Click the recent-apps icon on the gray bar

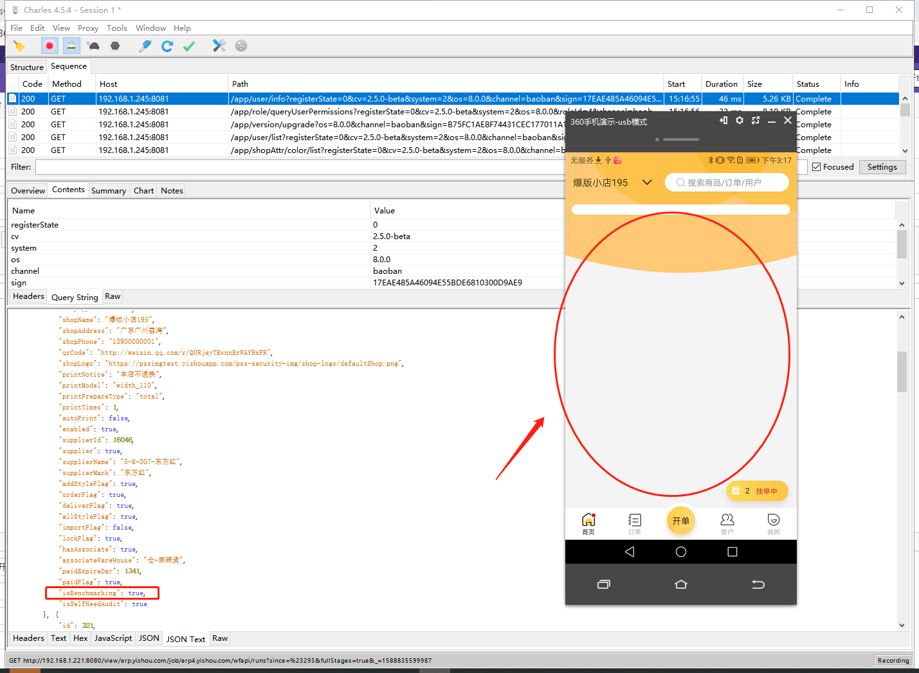tap(604, 584)
